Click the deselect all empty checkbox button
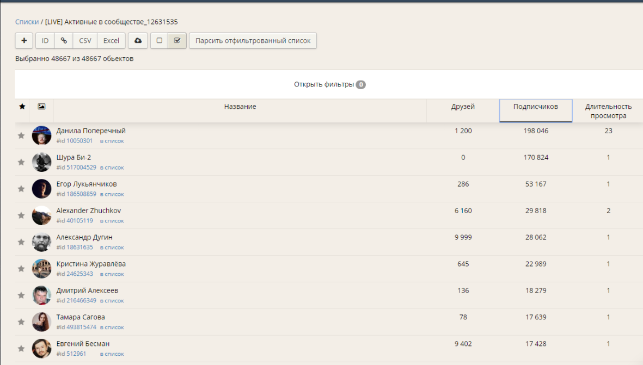 point(159,41)
